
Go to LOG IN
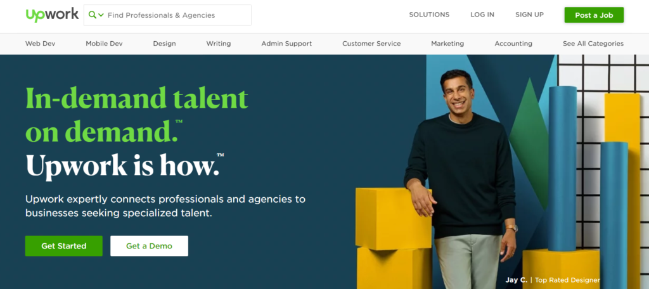[482, 15]
